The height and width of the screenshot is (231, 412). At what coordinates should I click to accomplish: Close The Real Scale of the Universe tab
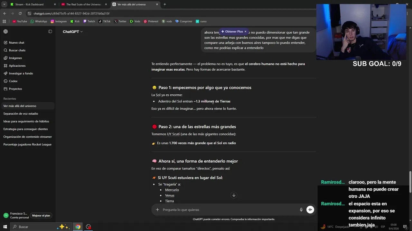pyautogui.click(x=106, y=4)
